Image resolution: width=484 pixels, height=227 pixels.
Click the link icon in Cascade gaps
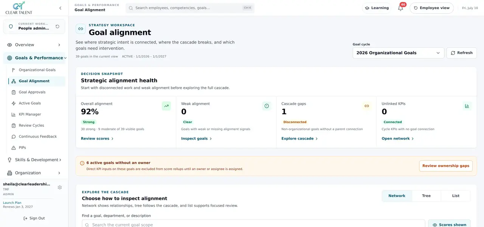(367, 106)
